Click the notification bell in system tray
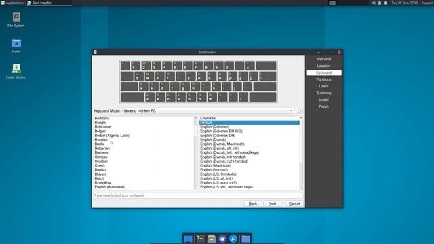The image size is (434, 244). tap(386, 3)
